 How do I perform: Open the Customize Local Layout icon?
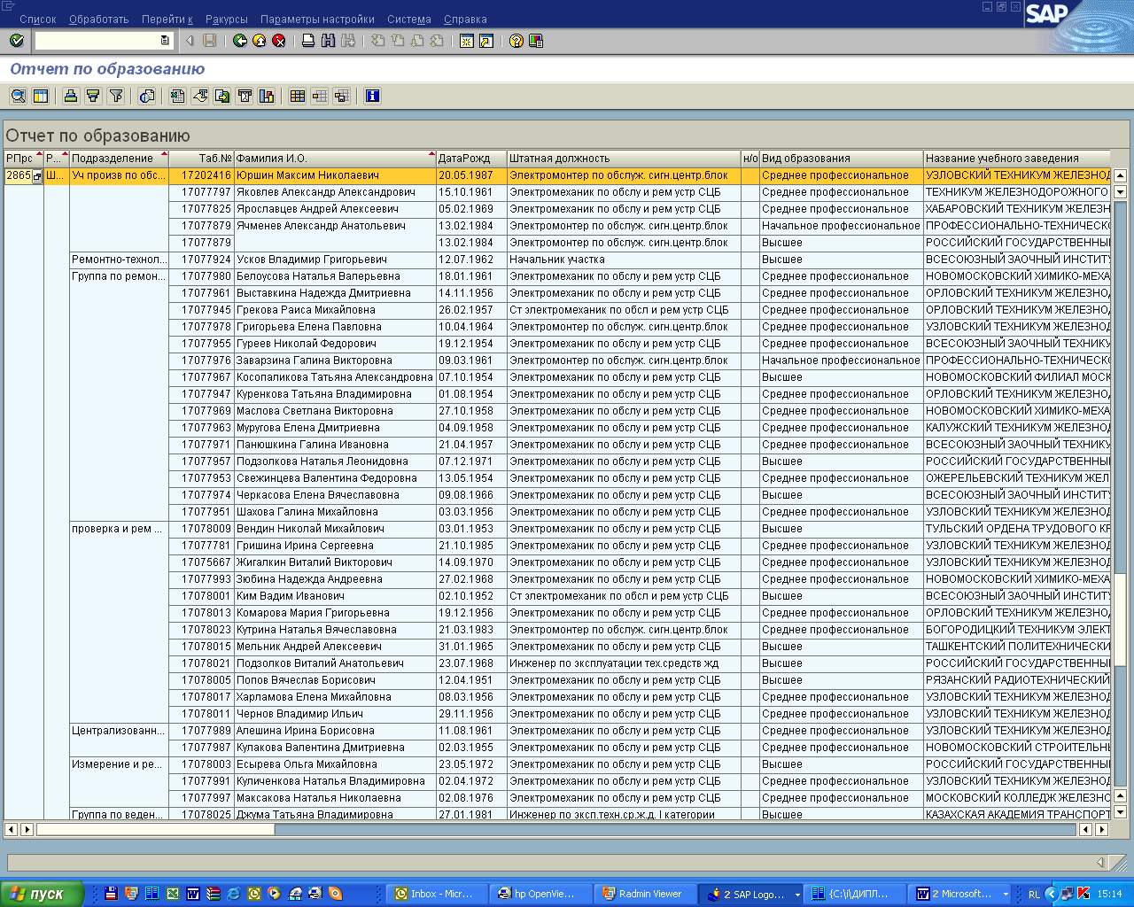pos(536,41)
